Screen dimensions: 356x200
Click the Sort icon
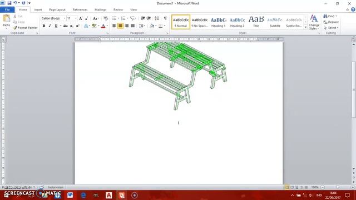click(157, 18)
